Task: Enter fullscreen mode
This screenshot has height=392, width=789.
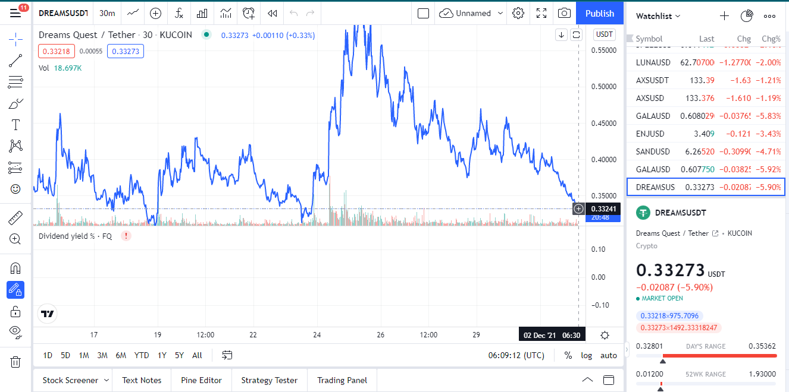Action: pyautogui.click(x=541, y=13)
